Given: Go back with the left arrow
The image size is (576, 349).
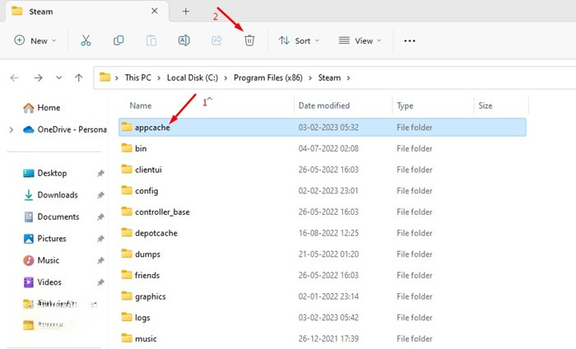Looking at the screenshot, I should [x=14, y=78].
